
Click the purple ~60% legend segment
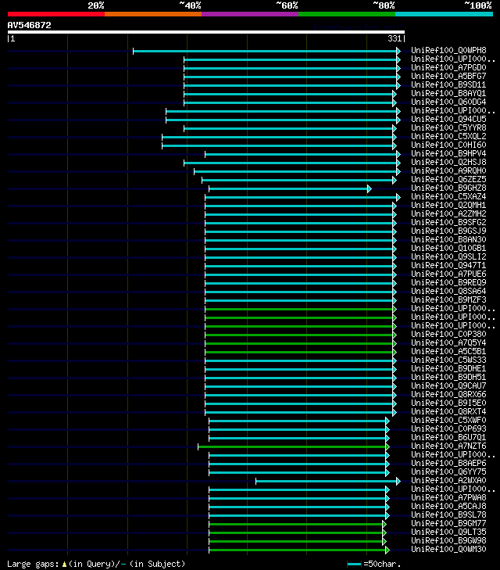[250, 14]
